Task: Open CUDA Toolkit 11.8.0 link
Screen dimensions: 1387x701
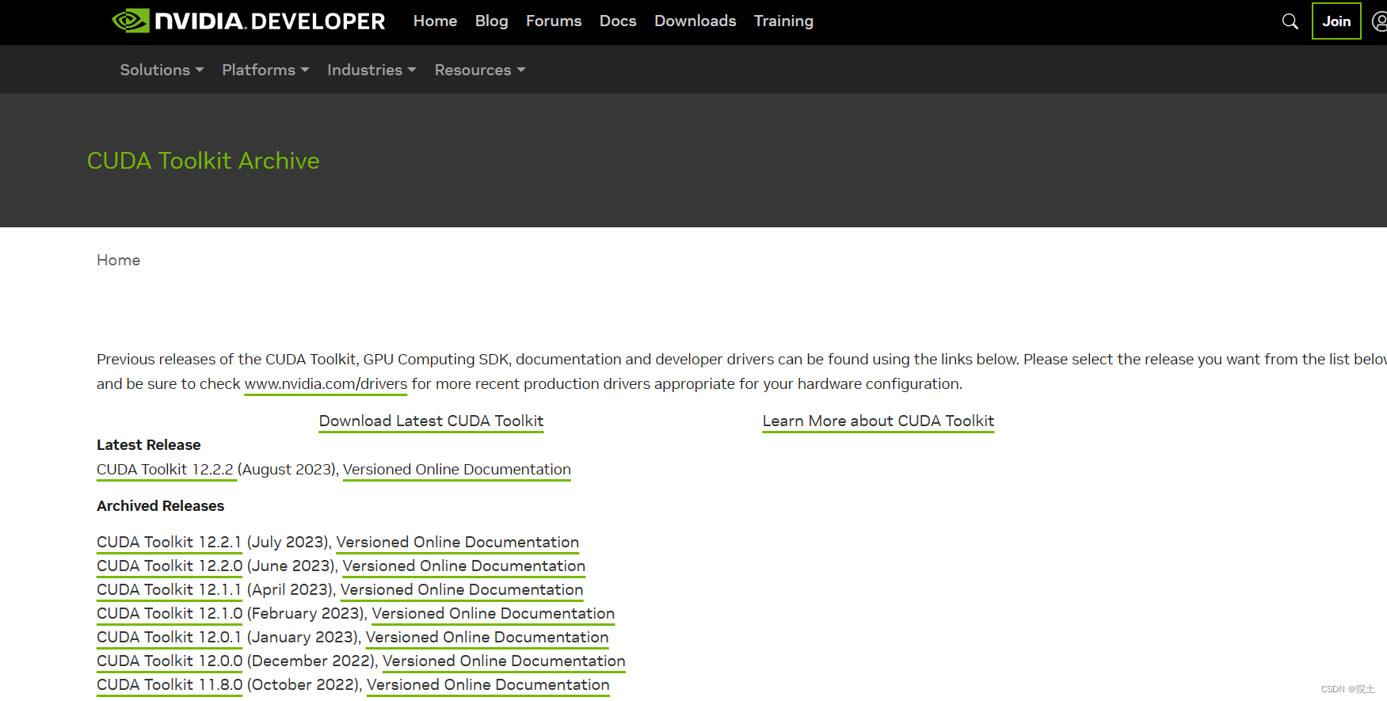Action: pos(170,685)
